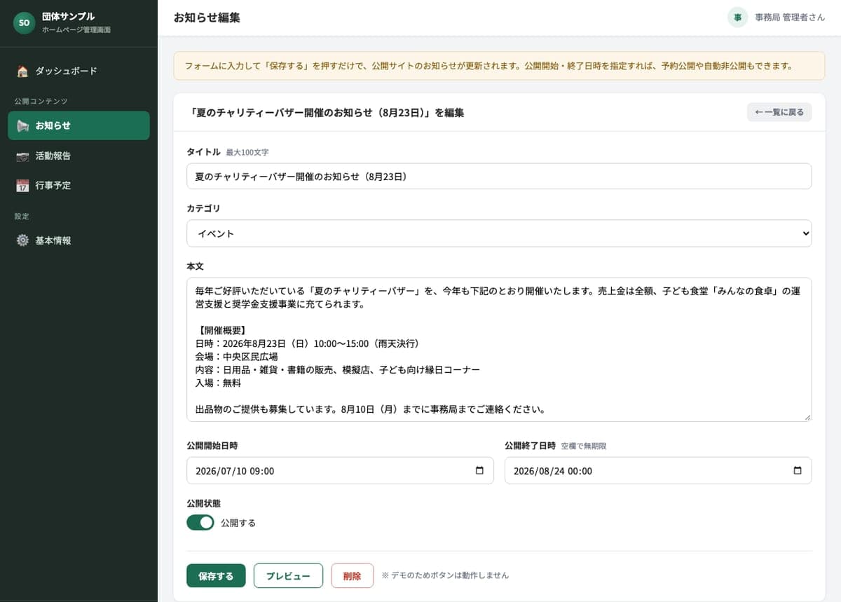The image size is (841, 602).
Task: Click the calendar icon beside 行事予定
Action: point(22,186)
